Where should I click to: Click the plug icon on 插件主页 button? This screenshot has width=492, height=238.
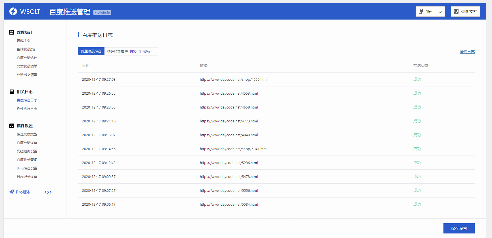[421, 11]
